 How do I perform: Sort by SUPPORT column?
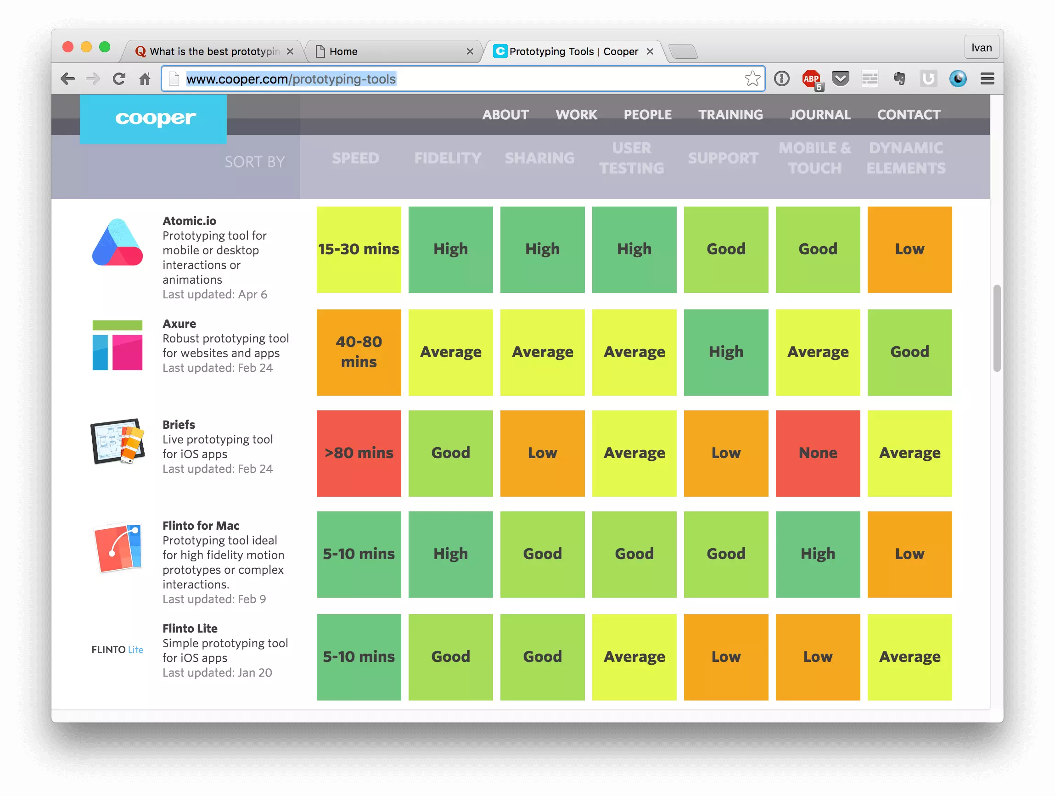[x=723, y=158]
